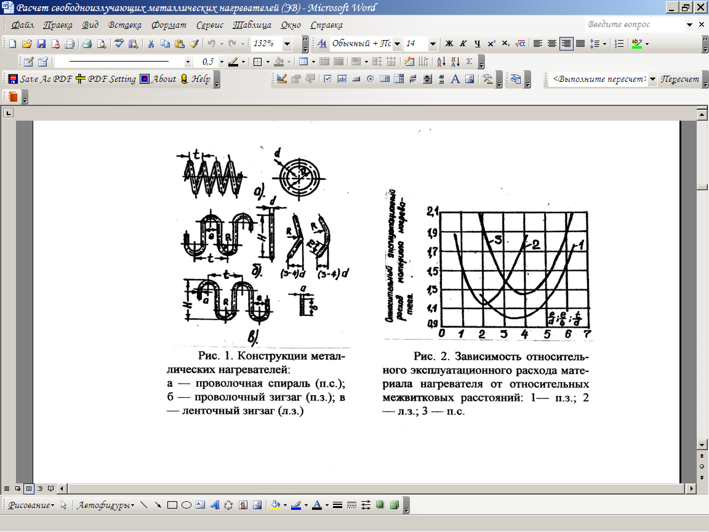The height and width of the screenshot is (532, 709).
Task: Click the vertical scrollbar down arrow
Action: click(702, 445)
